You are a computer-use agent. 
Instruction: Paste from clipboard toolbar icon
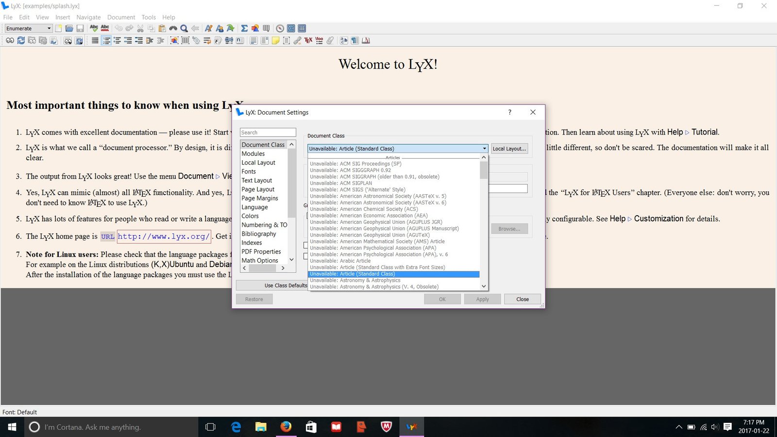(x=162, y=28)
